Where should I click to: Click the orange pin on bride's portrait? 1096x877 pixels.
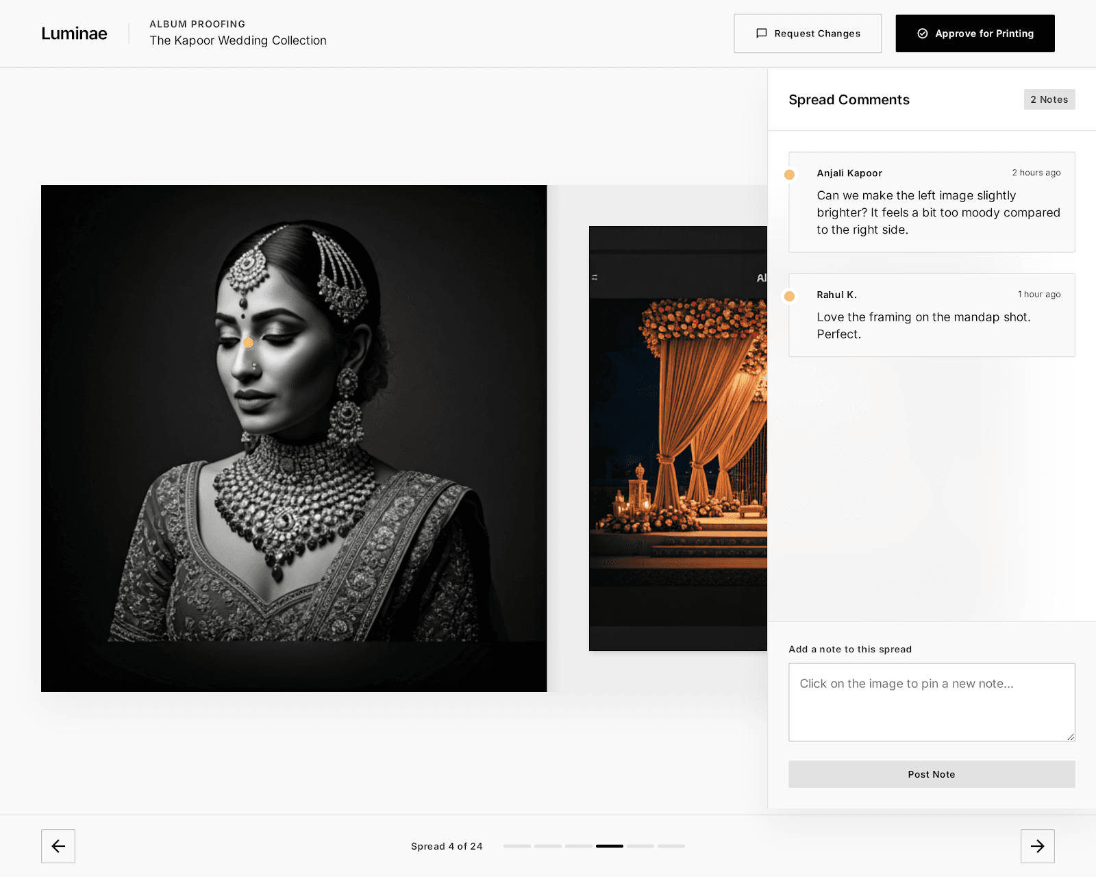click(x=248, y=343)
